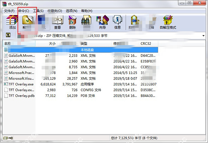
Task: Click the disk drive icon in status bar
Action: [6, 138]
